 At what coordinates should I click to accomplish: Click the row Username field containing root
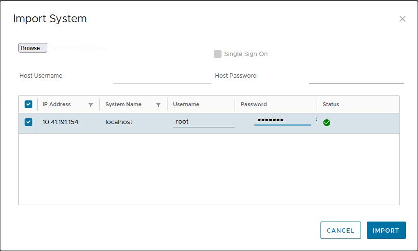click(x=203, y=122)
